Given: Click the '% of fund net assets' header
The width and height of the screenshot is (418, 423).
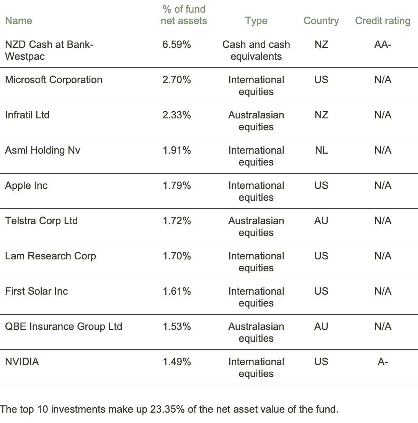Looking at the screenshot, I should (x=184, y=15).
